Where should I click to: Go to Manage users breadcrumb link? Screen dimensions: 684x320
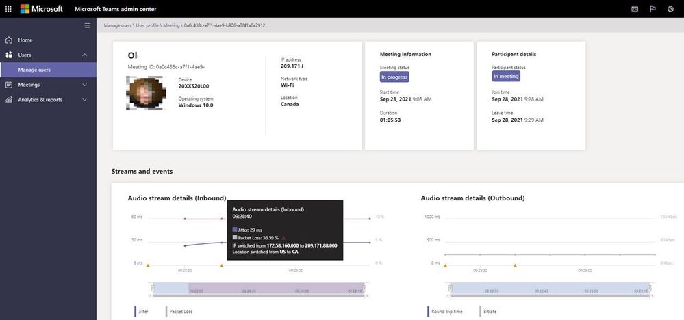(x=117, y=26)
